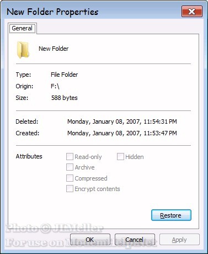
Task: Close the New Folder Properties dialog
Action: click(x=192, y=12)
